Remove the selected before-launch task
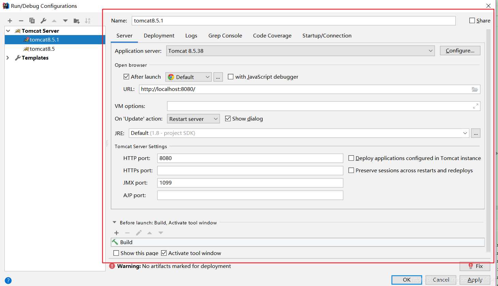Viewport: 498px width, 286px height. tap(127, 233)
